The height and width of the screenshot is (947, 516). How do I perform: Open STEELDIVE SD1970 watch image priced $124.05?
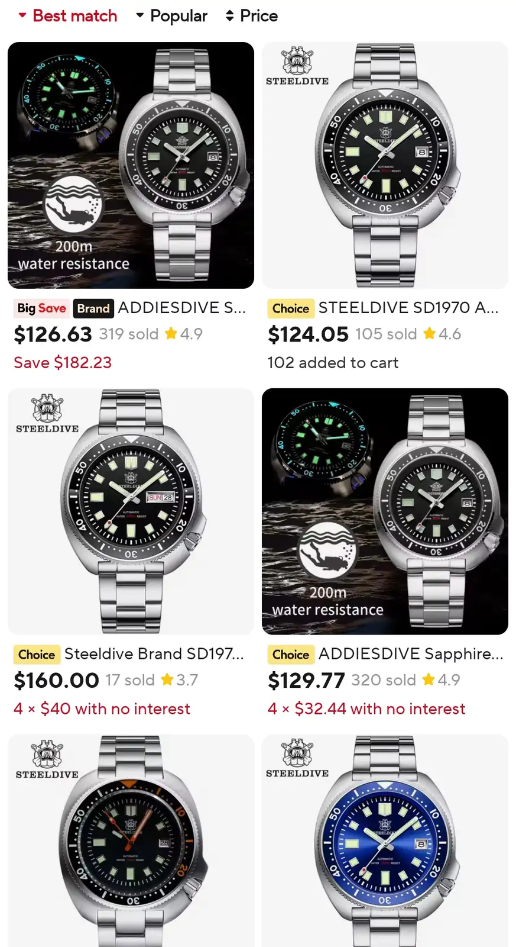click(x=385, y=165)
